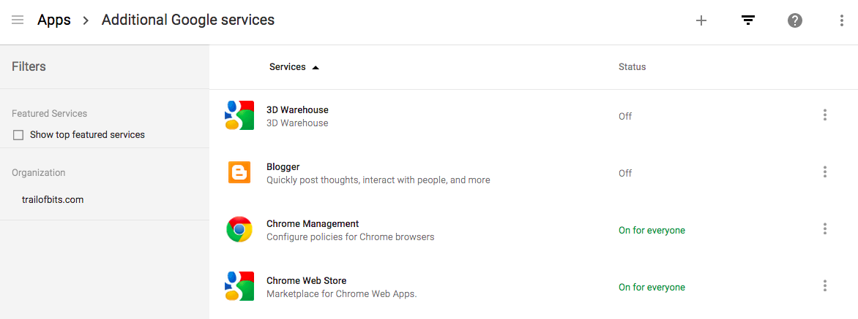Open the help question mark icon
858x319 pixels.
[795, 20]
